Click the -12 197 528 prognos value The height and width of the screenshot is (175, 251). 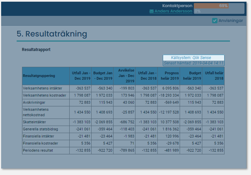169,112
